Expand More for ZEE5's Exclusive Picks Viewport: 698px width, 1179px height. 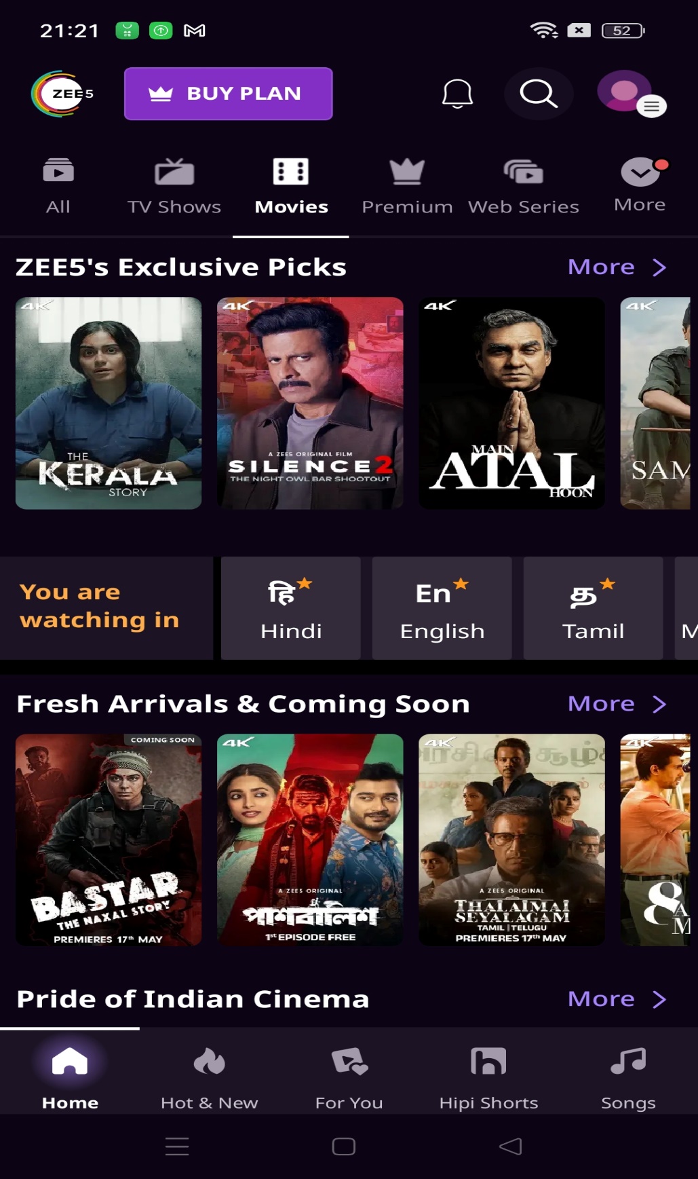click(x=617, y=267)
